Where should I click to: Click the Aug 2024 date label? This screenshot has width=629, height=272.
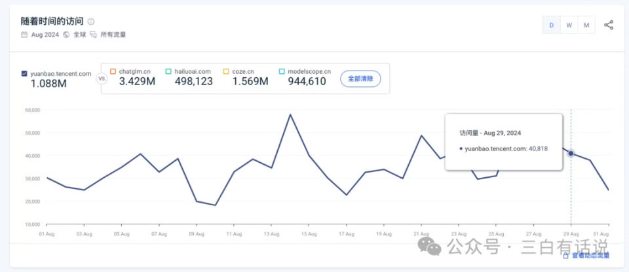coord(45,35)
